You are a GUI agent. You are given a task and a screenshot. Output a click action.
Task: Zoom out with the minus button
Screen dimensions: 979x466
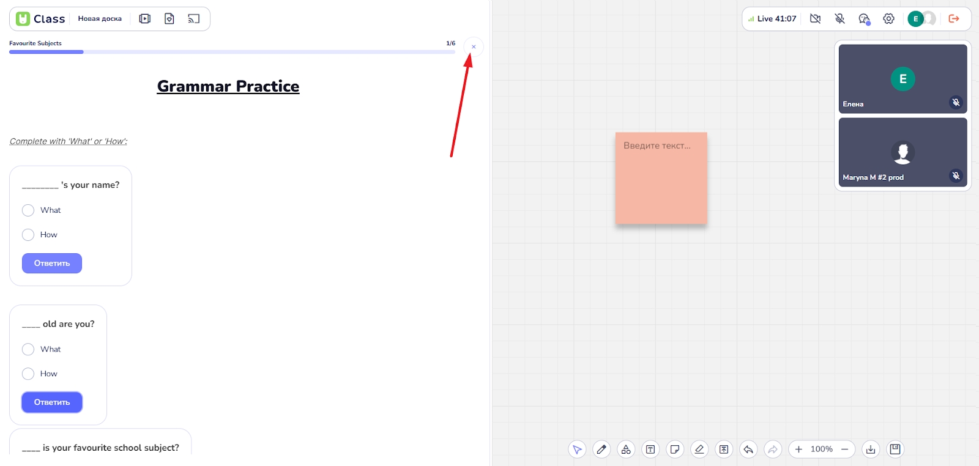(844, 449)
